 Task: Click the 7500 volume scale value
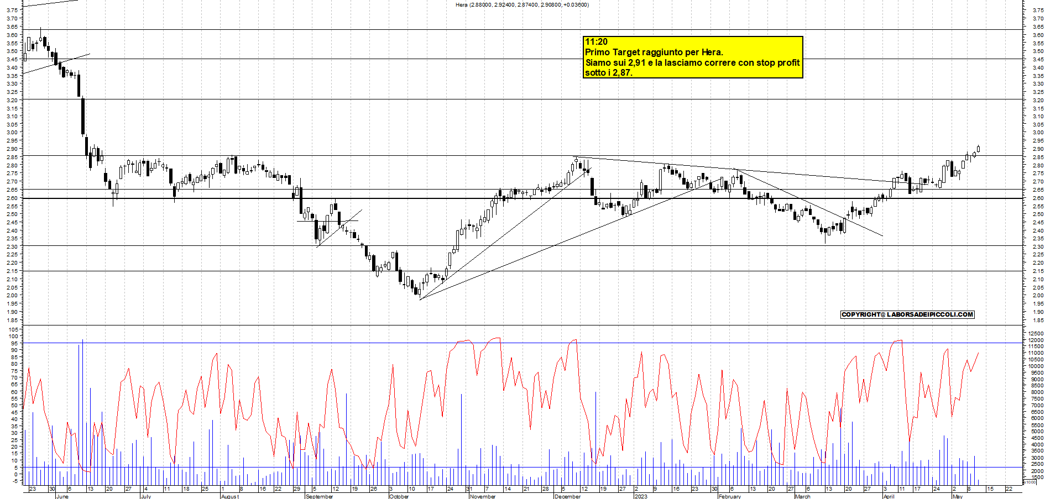click(x=1037, y=398)
